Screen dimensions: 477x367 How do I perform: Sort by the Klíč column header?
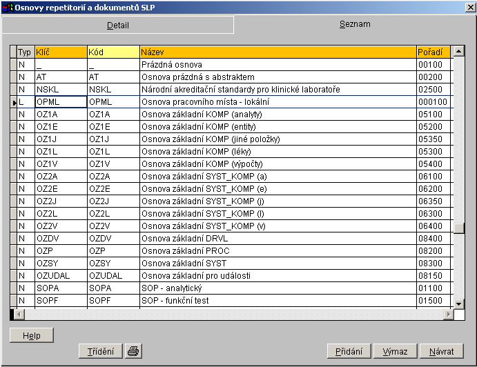pos(60,52)
